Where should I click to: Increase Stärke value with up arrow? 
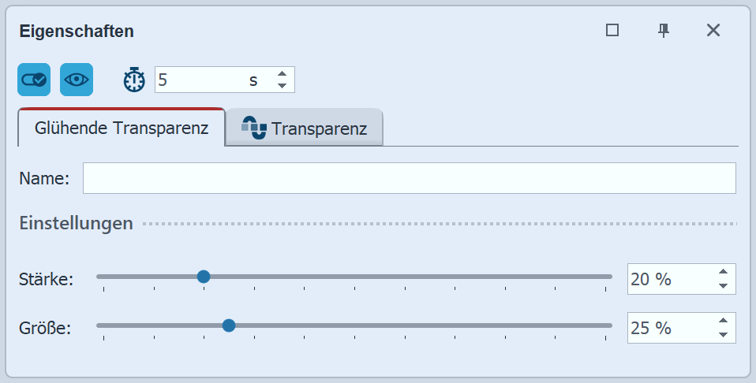click(x=723, y=273)
